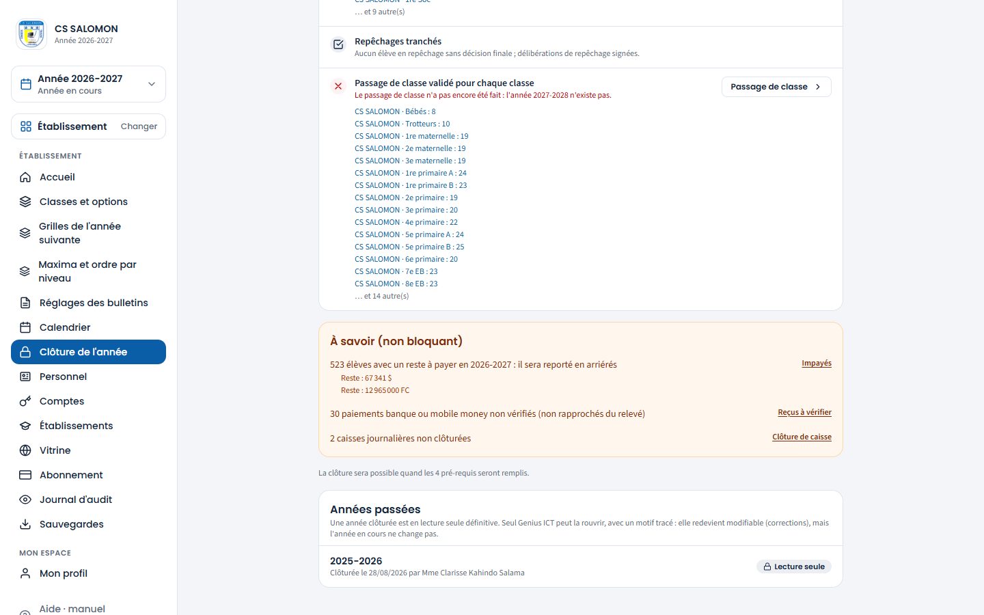Viewport: 984px width, 615px height.
Task: Click the globe icon for Vitrine
Action: pos(25,450)
